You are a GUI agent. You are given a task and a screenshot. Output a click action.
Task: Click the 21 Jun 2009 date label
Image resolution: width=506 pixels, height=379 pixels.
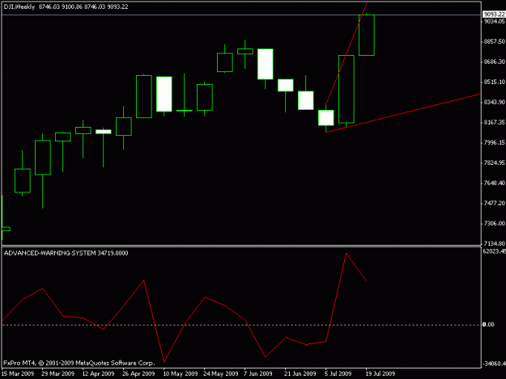coord(300,373)
